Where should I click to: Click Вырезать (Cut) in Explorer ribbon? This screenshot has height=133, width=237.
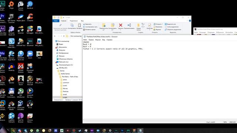coord(87,24)
